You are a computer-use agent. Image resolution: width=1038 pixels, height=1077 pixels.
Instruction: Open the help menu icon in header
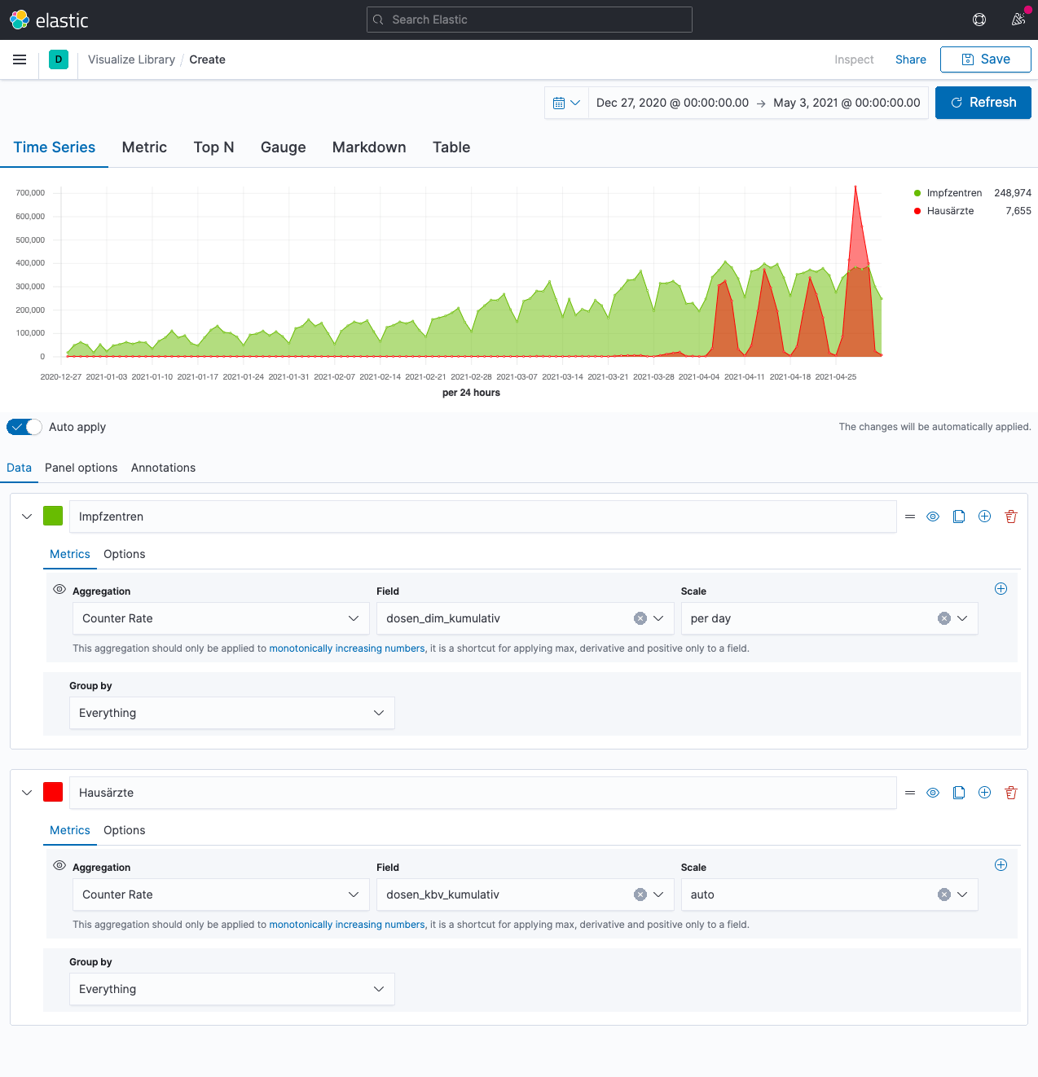pos(979,20)
